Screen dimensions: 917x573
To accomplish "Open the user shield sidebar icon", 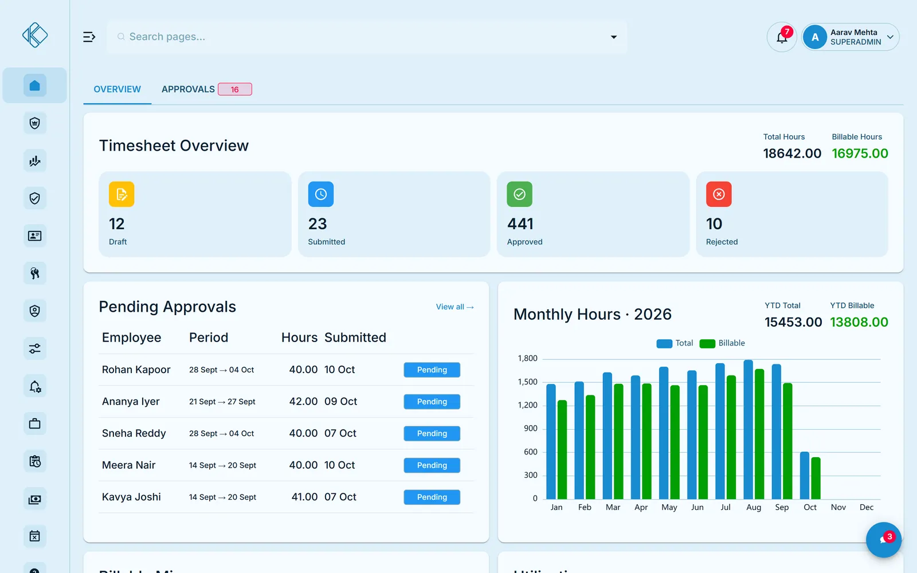I will tap(34, 311).
